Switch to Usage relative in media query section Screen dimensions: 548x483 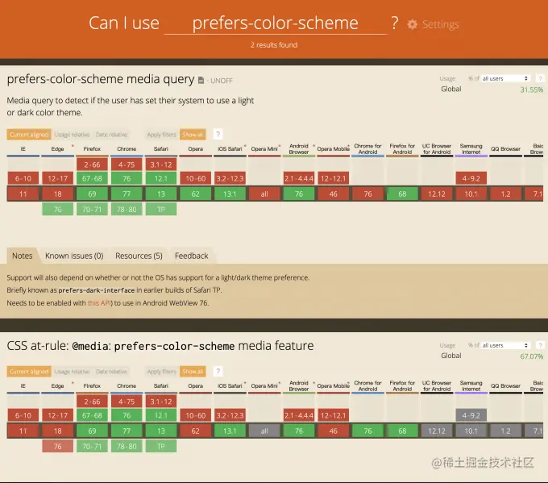72,135
